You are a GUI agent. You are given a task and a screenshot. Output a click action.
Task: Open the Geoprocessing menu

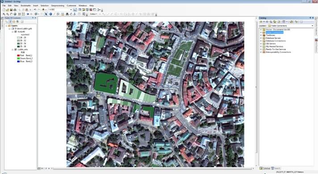point(58,5)
